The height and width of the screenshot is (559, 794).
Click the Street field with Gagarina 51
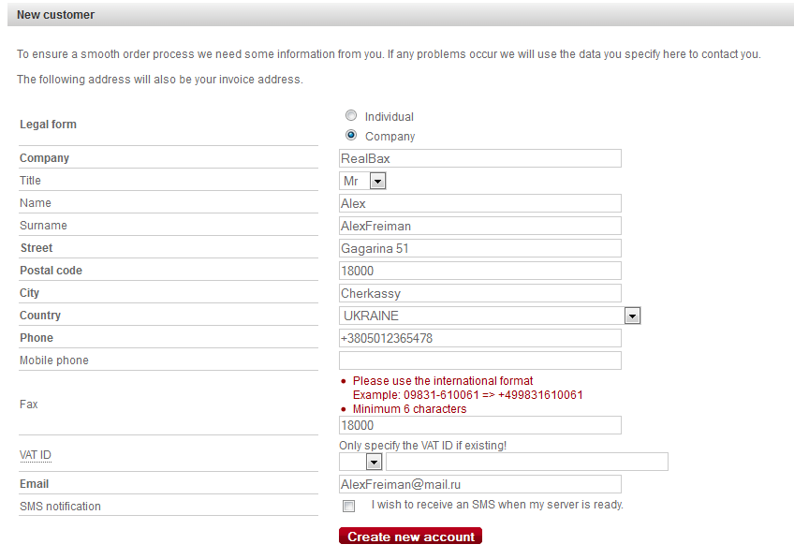point(480,248)
